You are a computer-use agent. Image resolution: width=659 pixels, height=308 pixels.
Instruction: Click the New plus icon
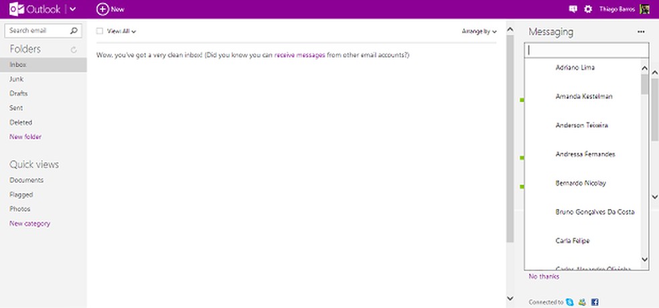pyautogui.click(x=102, y=9)
